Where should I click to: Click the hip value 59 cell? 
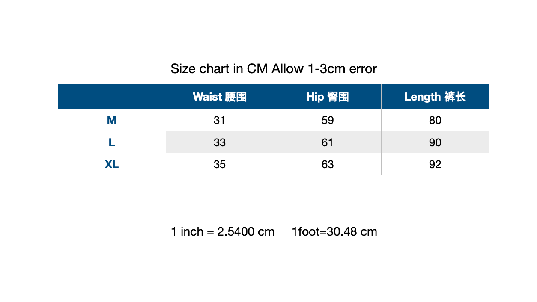(x=328, y=120)
